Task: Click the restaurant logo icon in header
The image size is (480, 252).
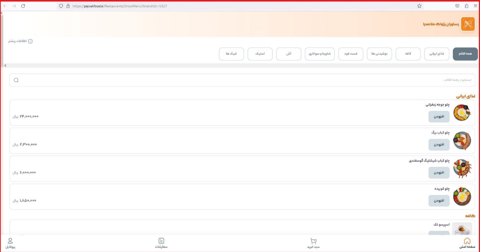Action: click(468, 24)
